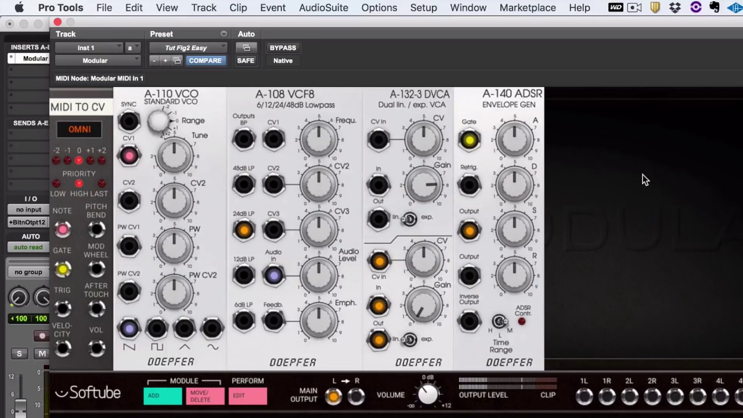743x418 pixels.
Task: Click the Retrig. jack on ADSR module
Action: [x=469, y=185]
